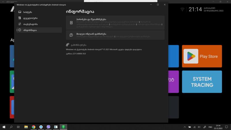
Task: Expand the hidden system tray icons chevron
Action: pyautogui.click(x=185, y=127)
